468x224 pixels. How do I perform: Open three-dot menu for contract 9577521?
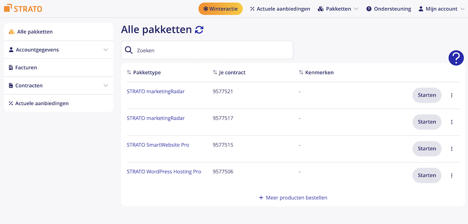[452, 95]
